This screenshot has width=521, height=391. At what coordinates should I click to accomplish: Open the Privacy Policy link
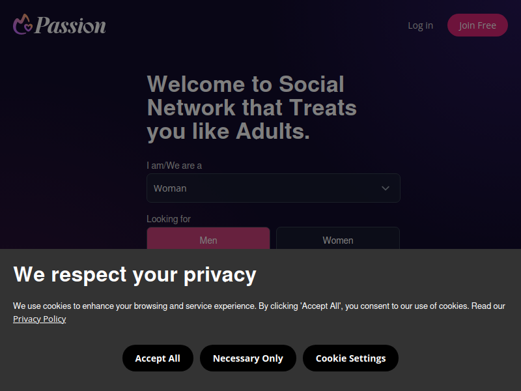pyautogui.click(x=40, y=319)
